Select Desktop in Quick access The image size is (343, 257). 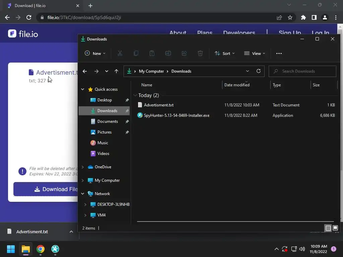(x=105, y=100)
